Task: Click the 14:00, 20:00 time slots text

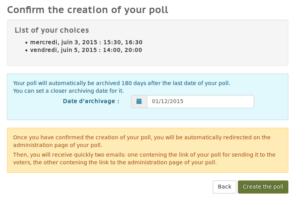Action: [122, 50]
